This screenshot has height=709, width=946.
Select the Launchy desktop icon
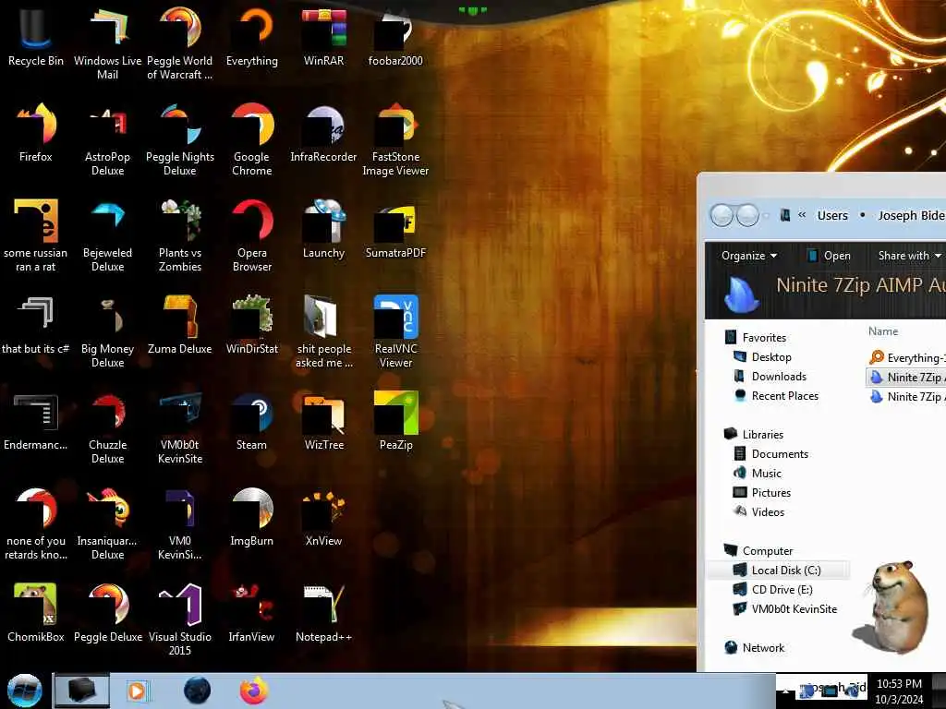(324, 229)
